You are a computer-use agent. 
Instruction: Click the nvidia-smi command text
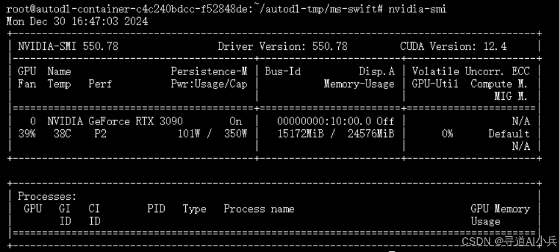pos(417,9)
